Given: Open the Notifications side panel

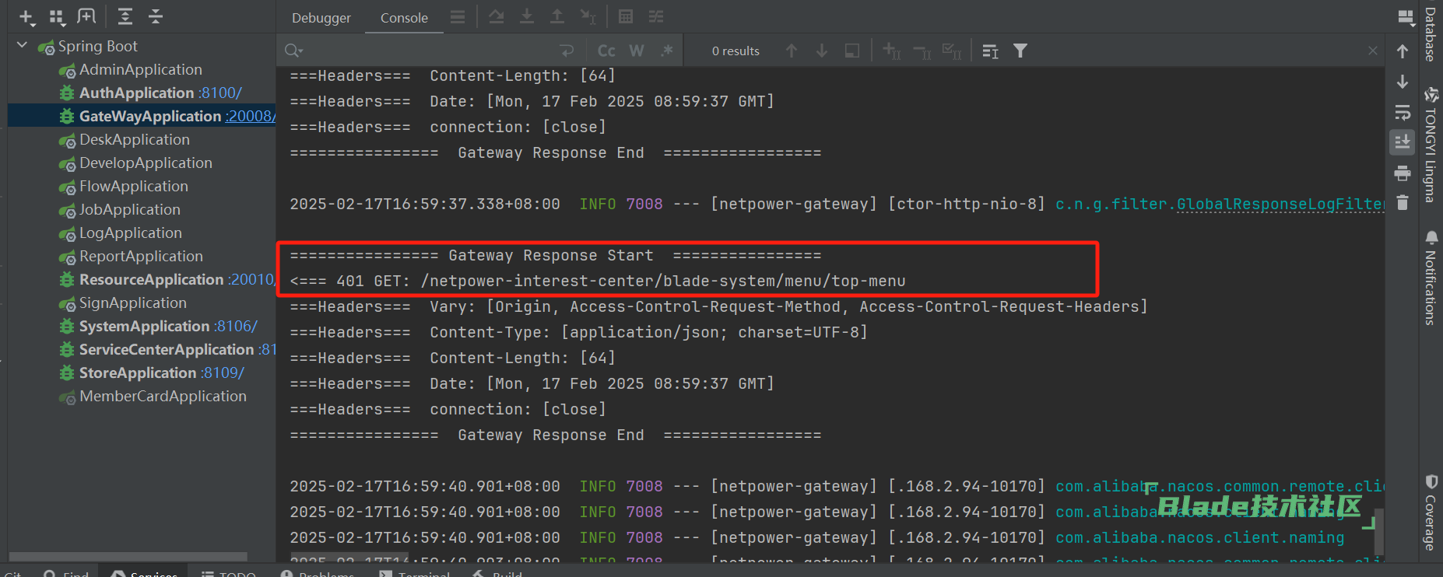Looking at the screenshot, I should click(1431, 278).
